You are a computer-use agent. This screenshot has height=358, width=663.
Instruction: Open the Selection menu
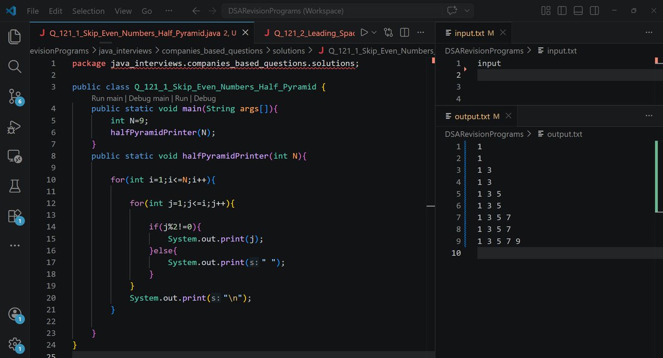[x=88, y=10]
